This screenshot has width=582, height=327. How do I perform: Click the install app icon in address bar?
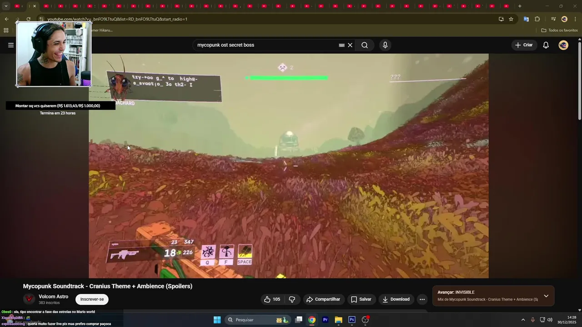(501, 19)
